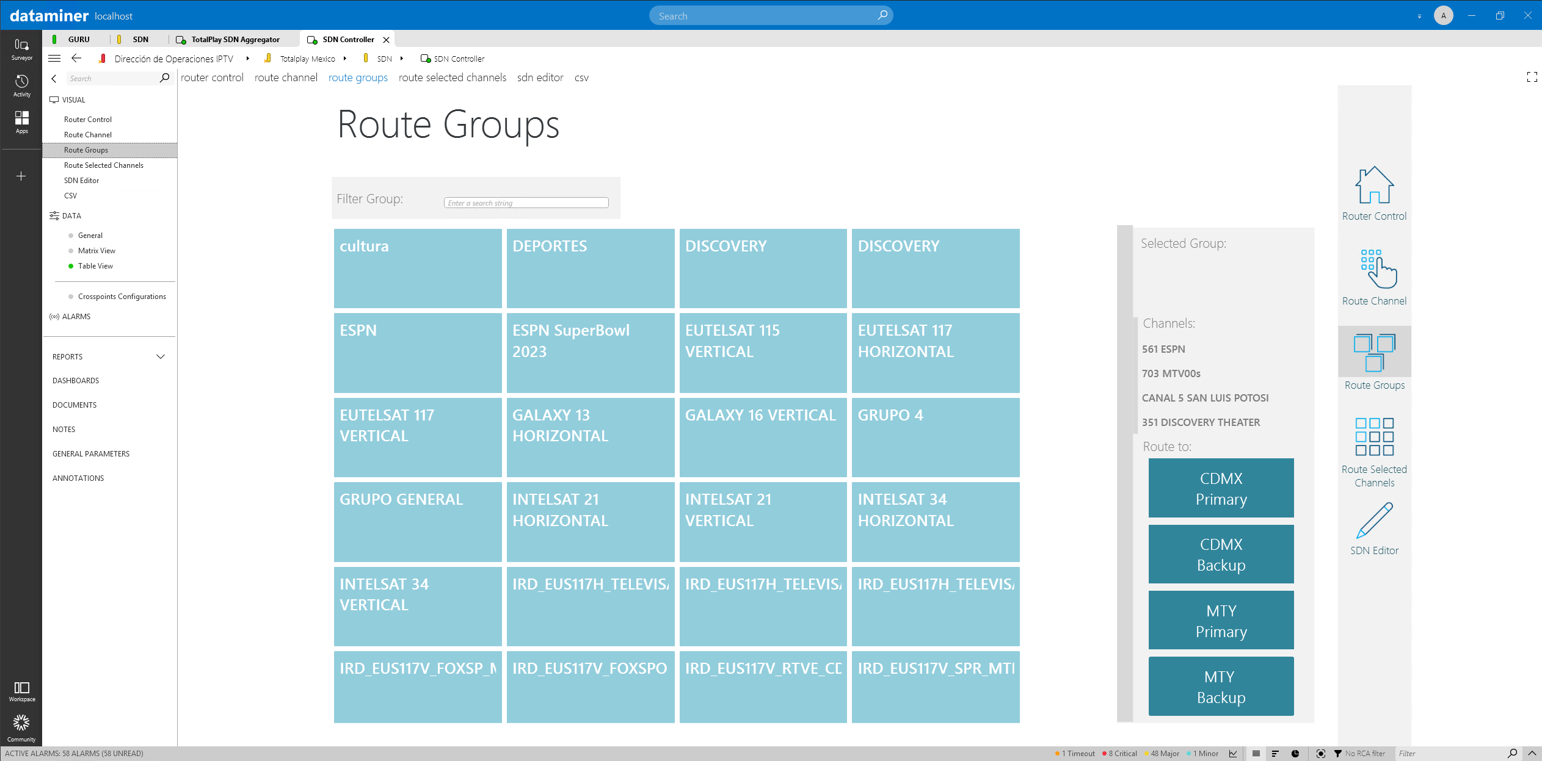
Task: Click the Filter Group search input
Action: click(x=526, y=203)
